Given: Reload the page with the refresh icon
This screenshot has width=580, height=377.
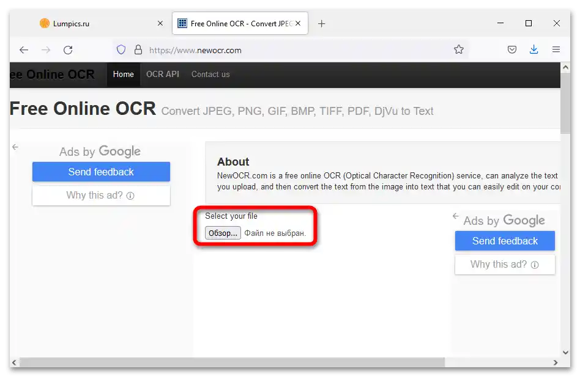Looking at the screenshot, I should pos(68,50).
